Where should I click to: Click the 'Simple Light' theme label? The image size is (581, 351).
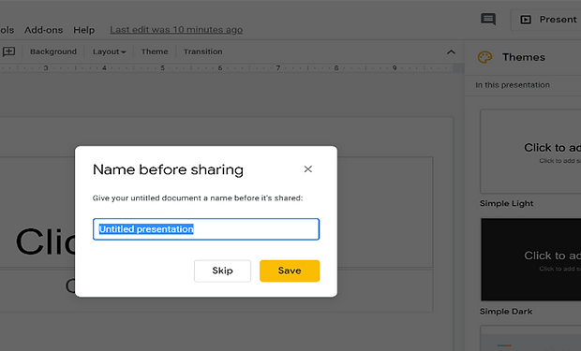pyautogui.click(x=507, y=203)
